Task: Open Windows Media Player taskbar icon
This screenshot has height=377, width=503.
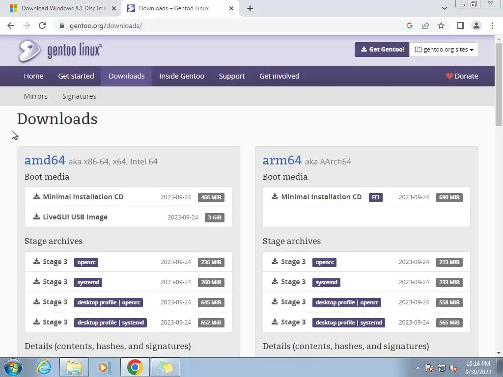Action: tap(104, 367)
